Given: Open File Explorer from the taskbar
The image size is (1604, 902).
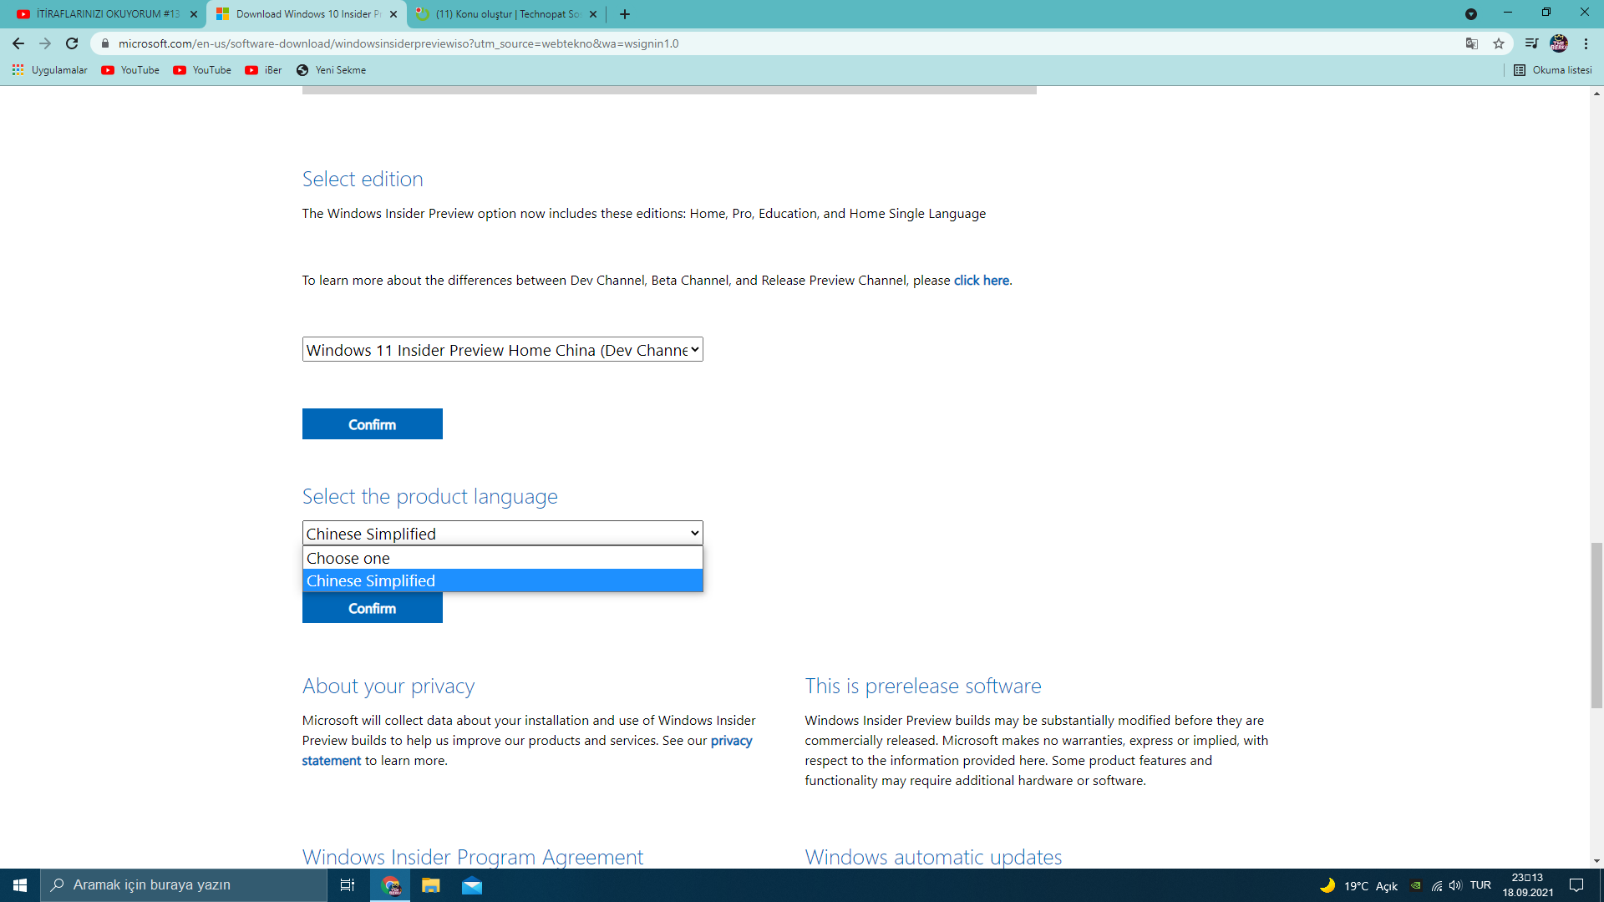Looking at the screenshot, I should click(431, 885).
